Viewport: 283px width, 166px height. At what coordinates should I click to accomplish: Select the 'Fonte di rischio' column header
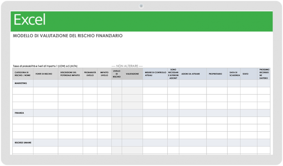[x=46, y=74]
